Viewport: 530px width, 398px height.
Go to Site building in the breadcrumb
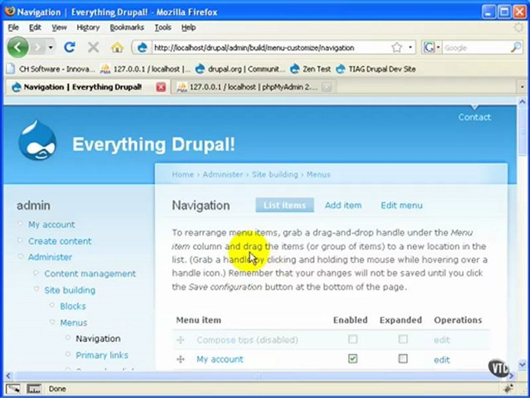click(275, 175)
